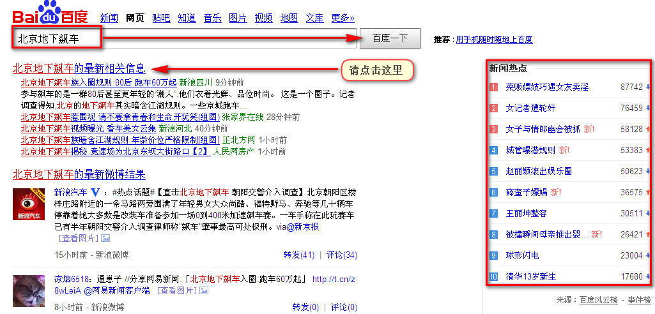Click the Baidu logo
Image resolution: width=655 pixels, height=314 pixels.
(50, 13)
